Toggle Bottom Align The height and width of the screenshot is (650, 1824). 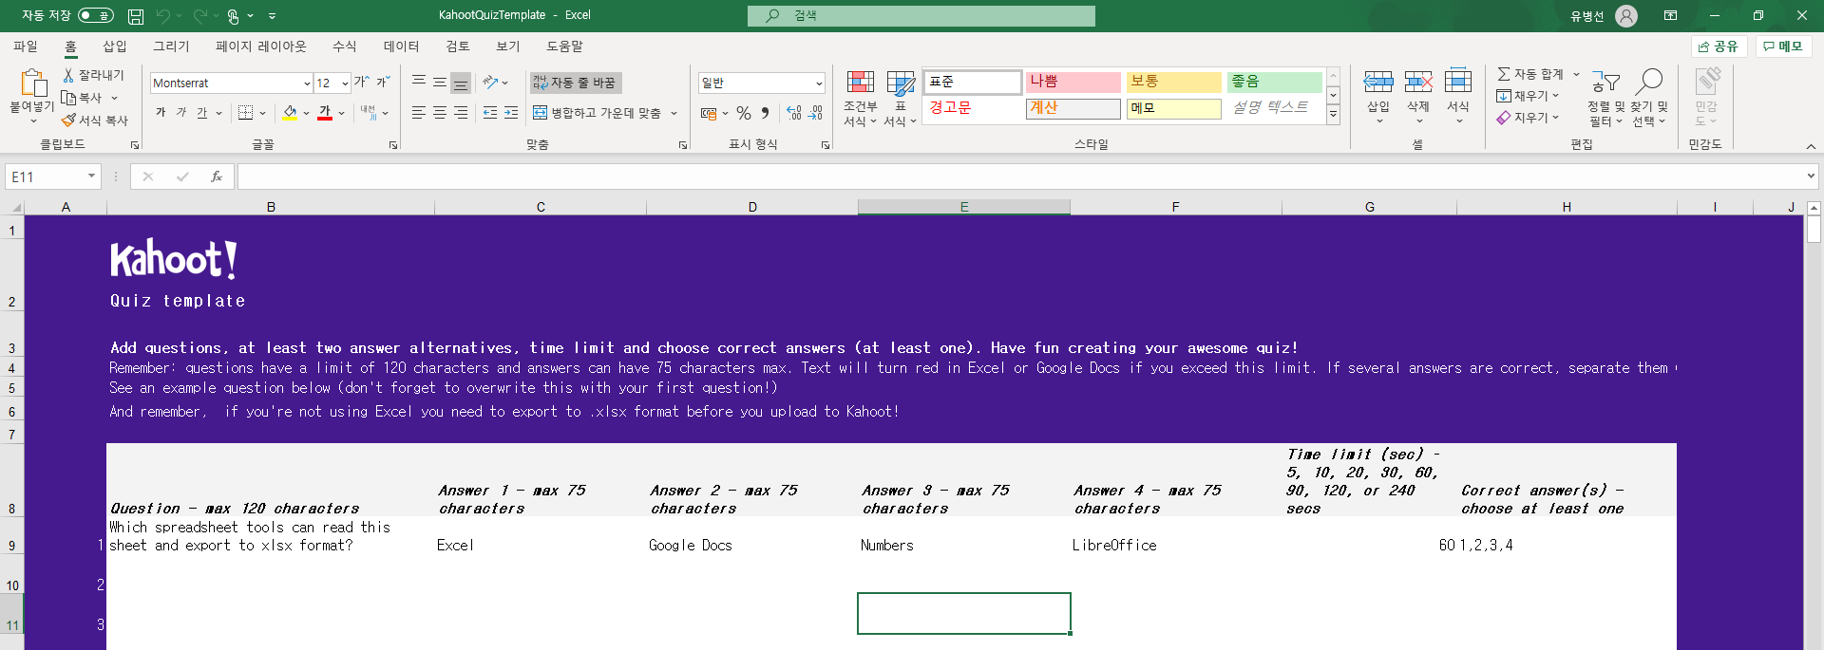461,83
